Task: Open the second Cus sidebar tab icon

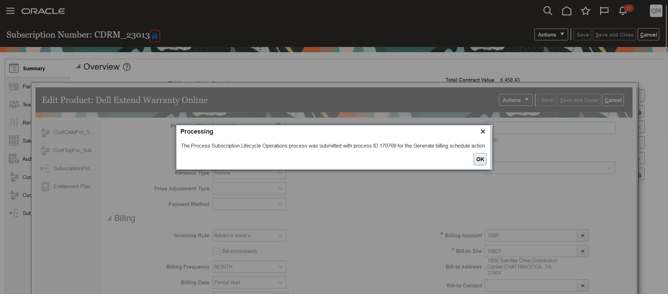Action: coord(14,195)
